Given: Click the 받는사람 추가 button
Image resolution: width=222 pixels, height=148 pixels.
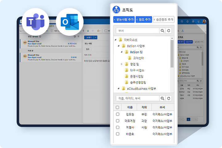Looking at the screenshot, I should [x=124, y=19].
